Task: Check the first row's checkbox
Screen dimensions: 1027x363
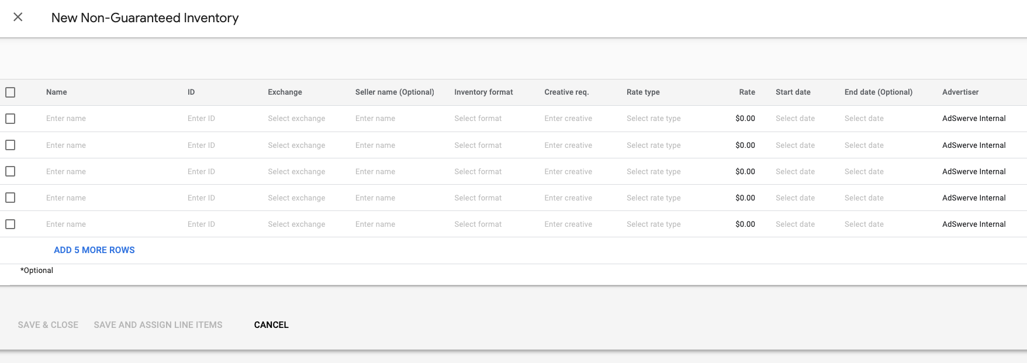Action: point(11,119)
